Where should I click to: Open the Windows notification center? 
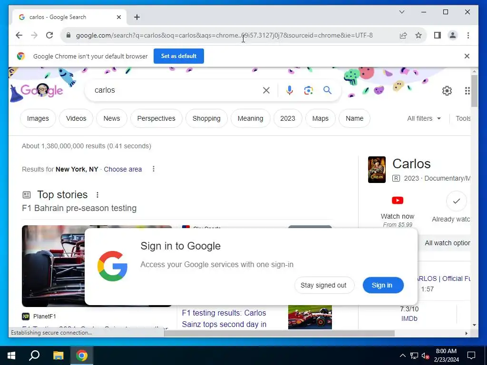(x=471, y=355)
